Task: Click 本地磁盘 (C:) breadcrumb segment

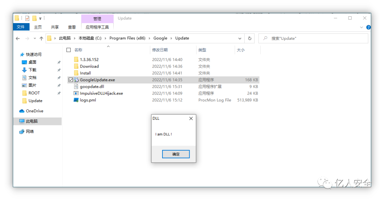Action: (90, 38)
